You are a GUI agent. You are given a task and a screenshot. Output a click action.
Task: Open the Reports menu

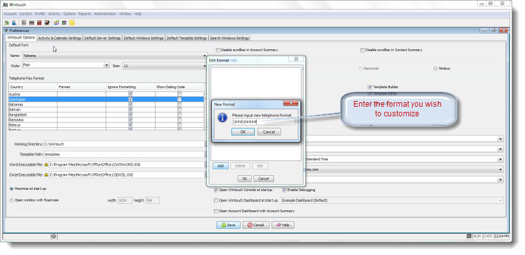(x=85, y=14)
